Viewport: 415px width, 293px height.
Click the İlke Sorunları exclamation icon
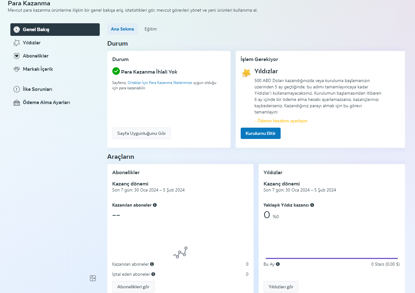[x=17, y=89]
